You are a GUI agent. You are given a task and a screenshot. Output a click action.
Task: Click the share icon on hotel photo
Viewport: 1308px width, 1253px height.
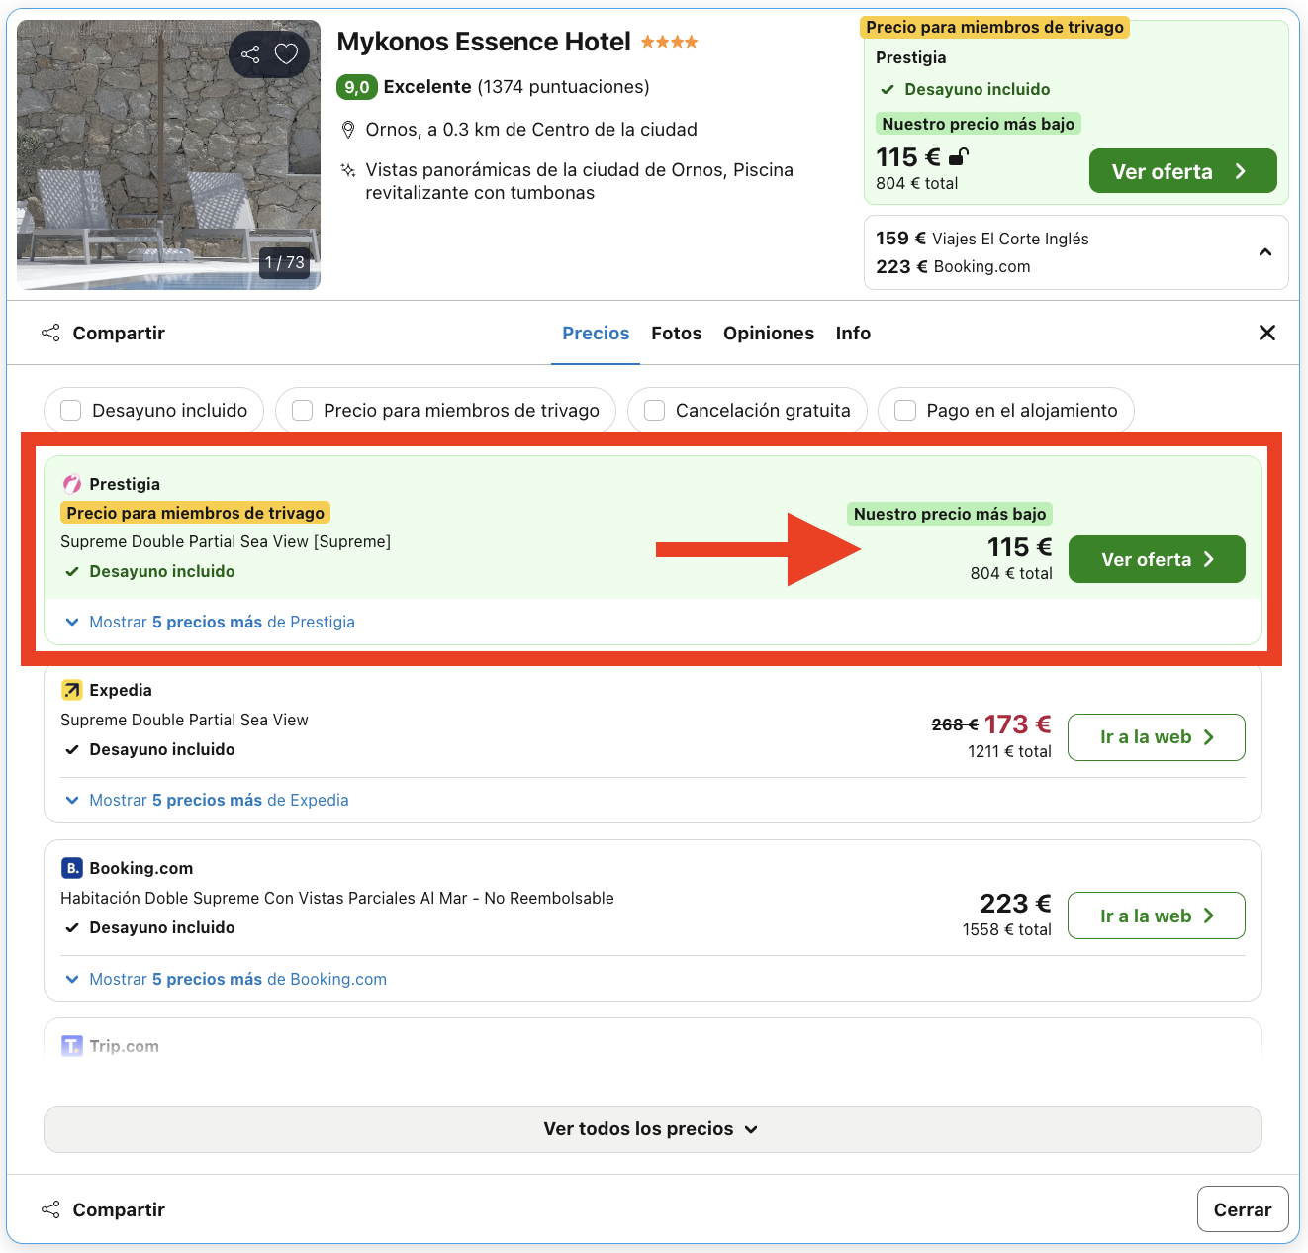point(250,54)
